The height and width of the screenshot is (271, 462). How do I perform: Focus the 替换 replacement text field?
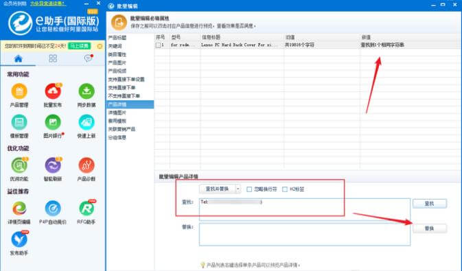[x=305, y=235]
